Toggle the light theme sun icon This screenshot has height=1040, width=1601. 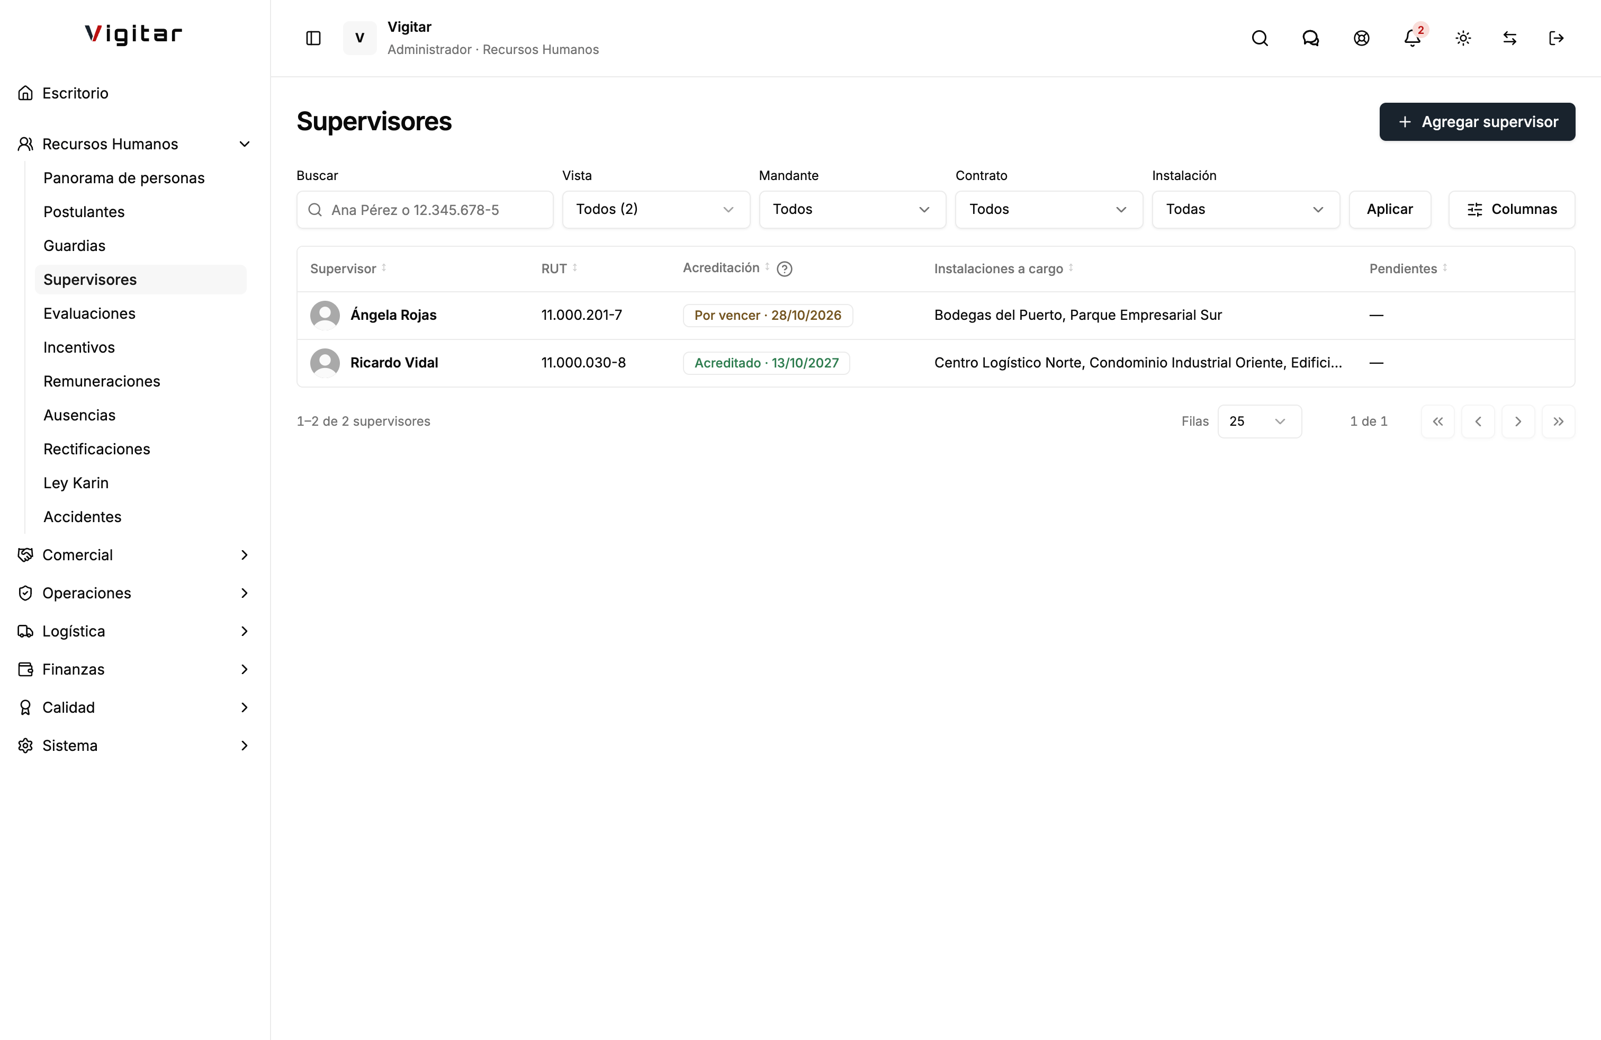point(1463,38)
